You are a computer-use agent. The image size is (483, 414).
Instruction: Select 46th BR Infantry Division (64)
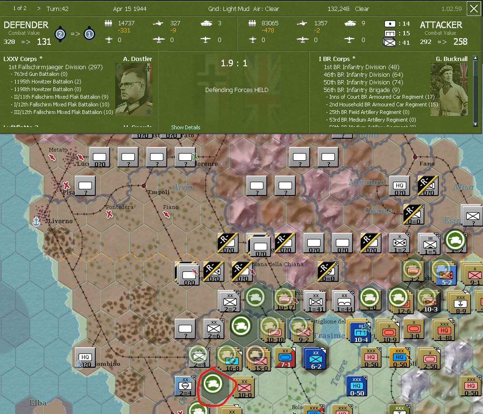363,75
